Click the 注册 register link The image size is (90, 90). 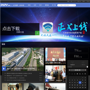71,1
